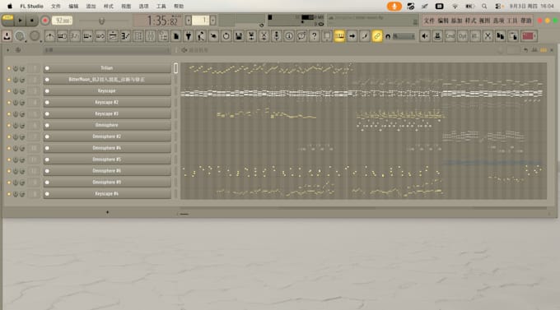Mute the Keyscape #4 channel
The height and width of the screenshot is (310, 560).
(8, 194)
